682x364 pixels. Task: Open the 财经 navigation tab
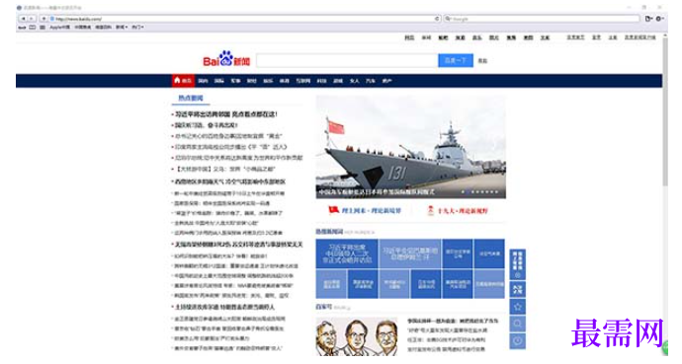[x=251, y=81]
